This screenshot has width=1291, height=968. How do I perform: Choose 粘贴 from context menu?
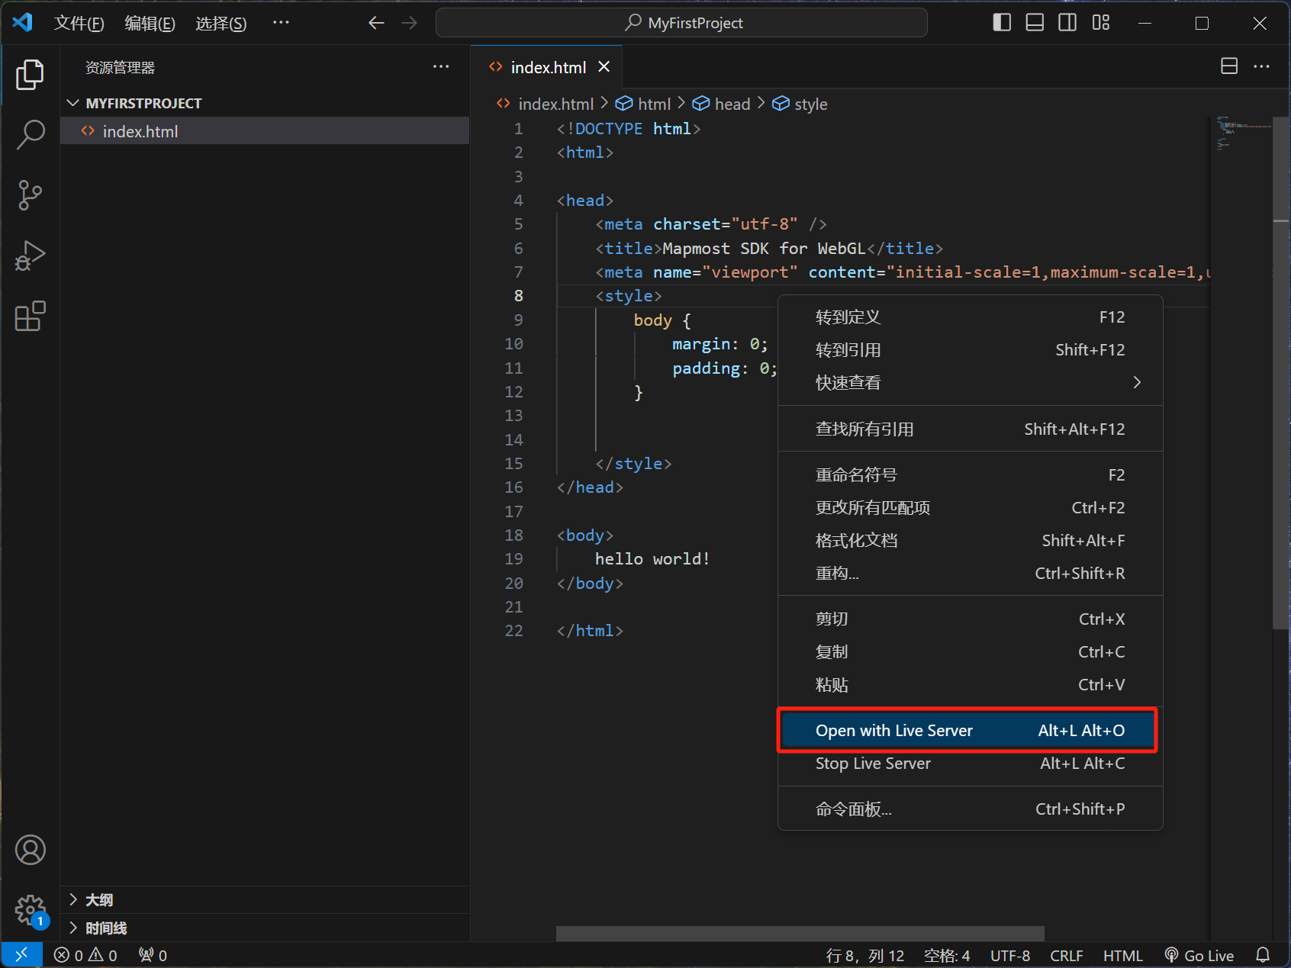click(970, 685)
